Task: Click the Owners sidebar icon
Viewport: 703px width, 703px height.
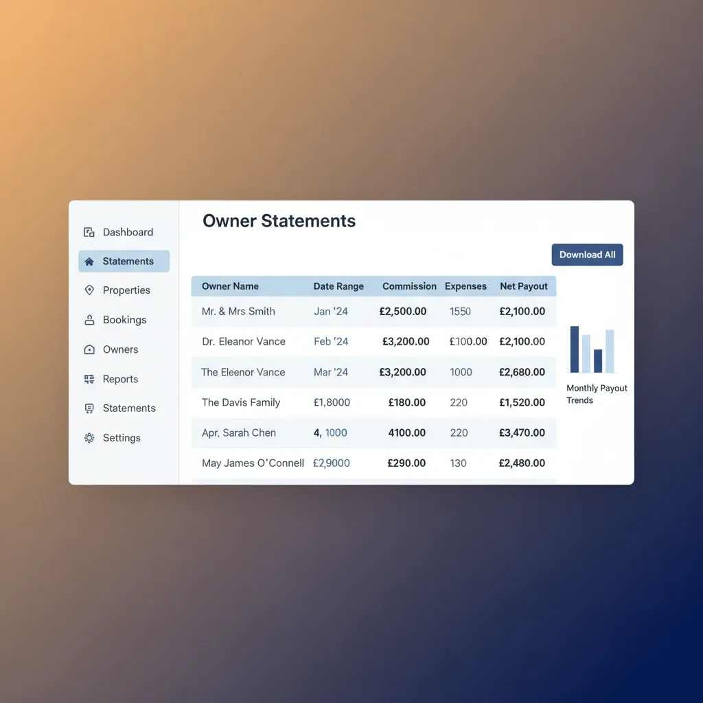Action: pyautogui.click(x=89, y=349)
